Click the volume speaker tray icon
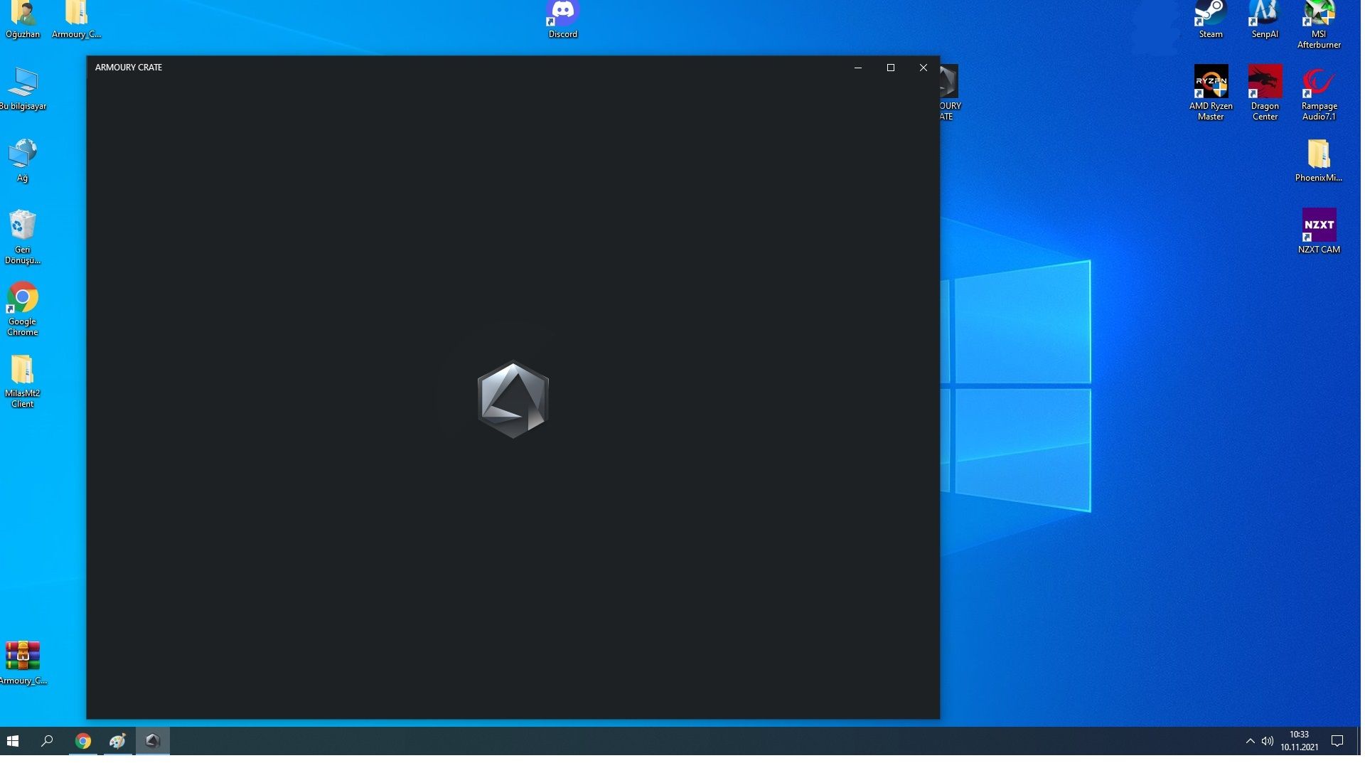Image resolution: width=1365 pixels, height=768 pixels. (1267, 741)
